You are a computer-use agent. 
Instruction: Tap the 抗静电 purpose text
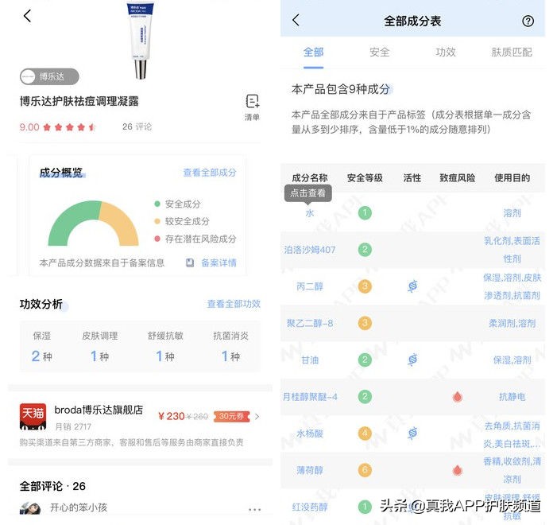(x=512, y=396)
